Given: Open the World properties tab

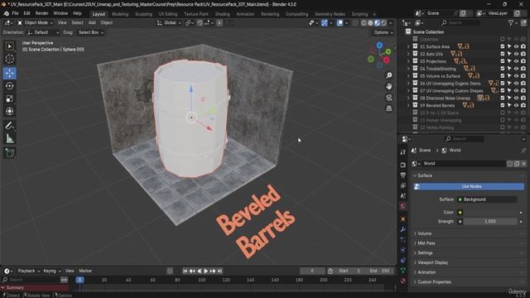Looking at the screenshot, I should [x=403, y=206].
